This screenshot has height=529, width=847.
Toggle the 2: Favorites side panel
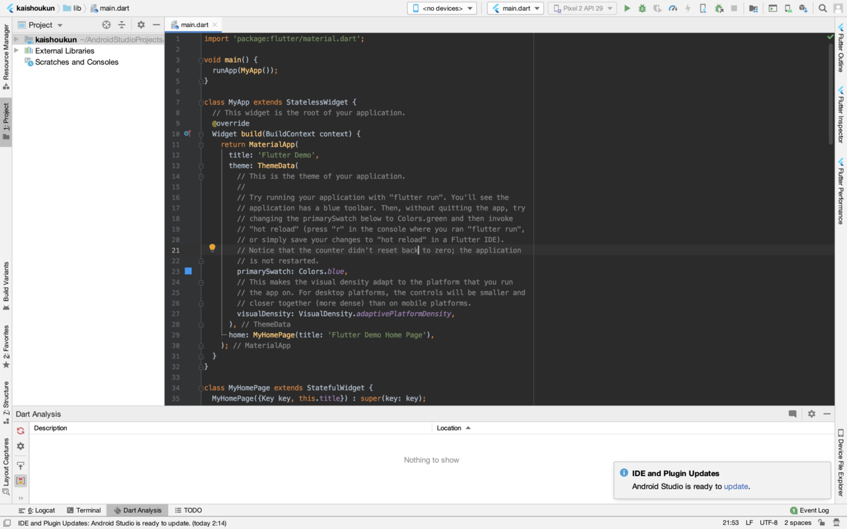6,346
